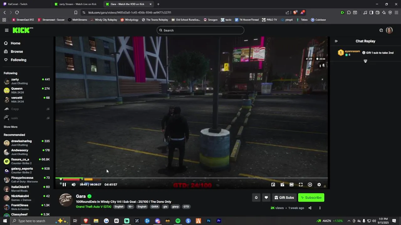Open NickNaks94 recommended channel
401x225 pixels.
coord(27,198)
